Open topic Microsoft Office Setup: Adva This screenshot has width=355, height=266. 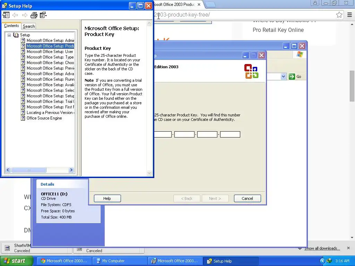point(50,74)
